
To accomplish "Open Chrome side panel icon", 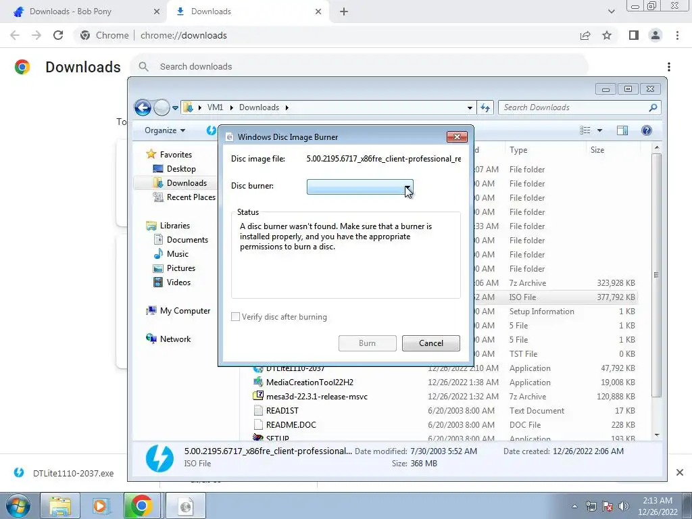I will 634,35.
